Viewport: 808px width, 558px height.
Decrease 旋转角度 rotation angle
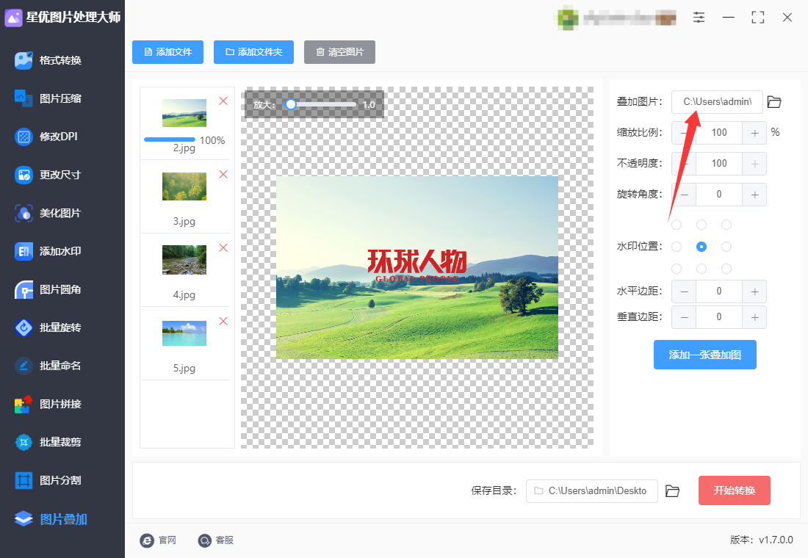(x=684, y=195)
